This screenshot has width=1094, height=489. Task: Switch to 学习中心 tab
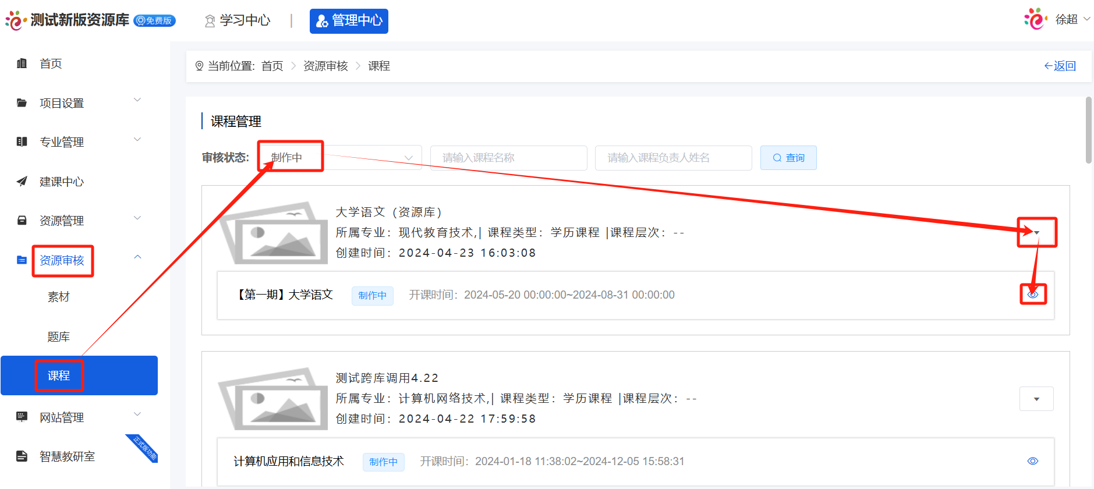tap(238, 21)
